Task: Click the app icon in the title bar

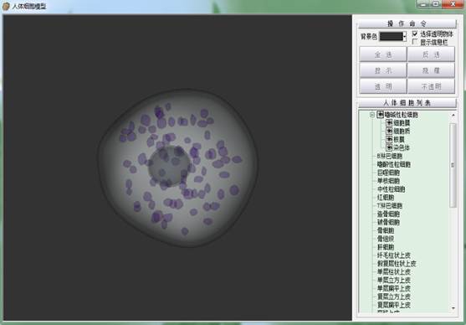Action: click(x=6, y=6)
